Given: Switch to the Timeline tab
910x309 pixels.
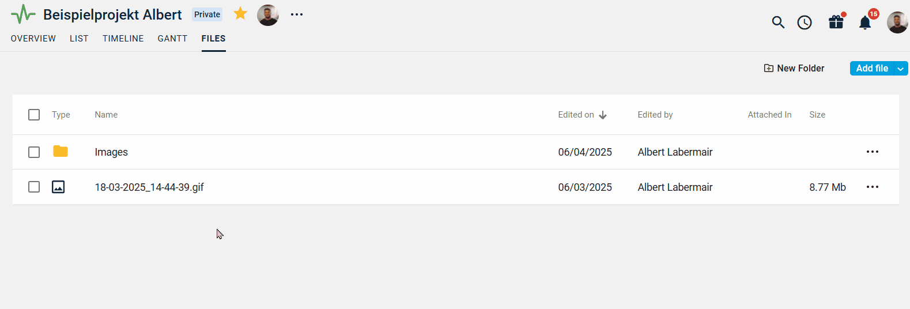Looking at the screenshot, I should click(x=123, y=39).
